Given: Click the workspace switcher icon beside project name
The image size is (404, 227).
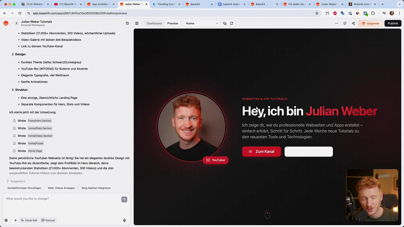Looking at the screenshot, I should (x=16, y=23).
